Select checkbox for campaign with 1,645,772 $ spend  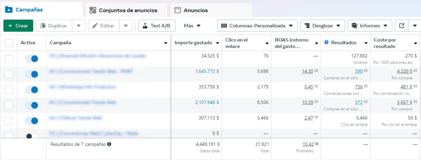9,74
